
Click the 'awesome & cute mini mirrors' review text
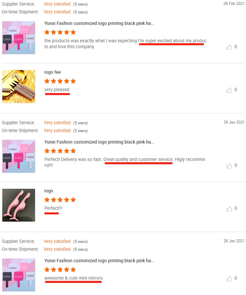click(x=73, y=278)
